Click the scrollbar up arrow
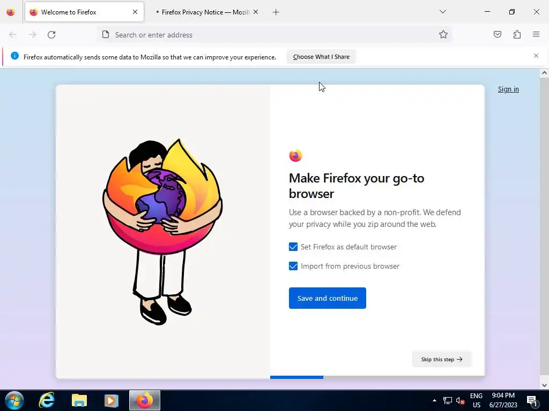 (544, 73)
